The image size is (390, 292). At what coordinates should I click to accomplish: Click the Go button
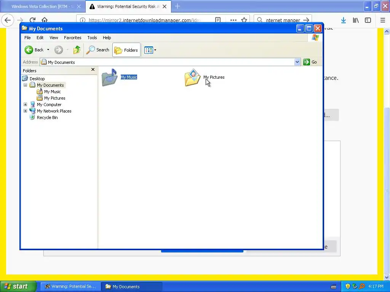pos(310,62)
